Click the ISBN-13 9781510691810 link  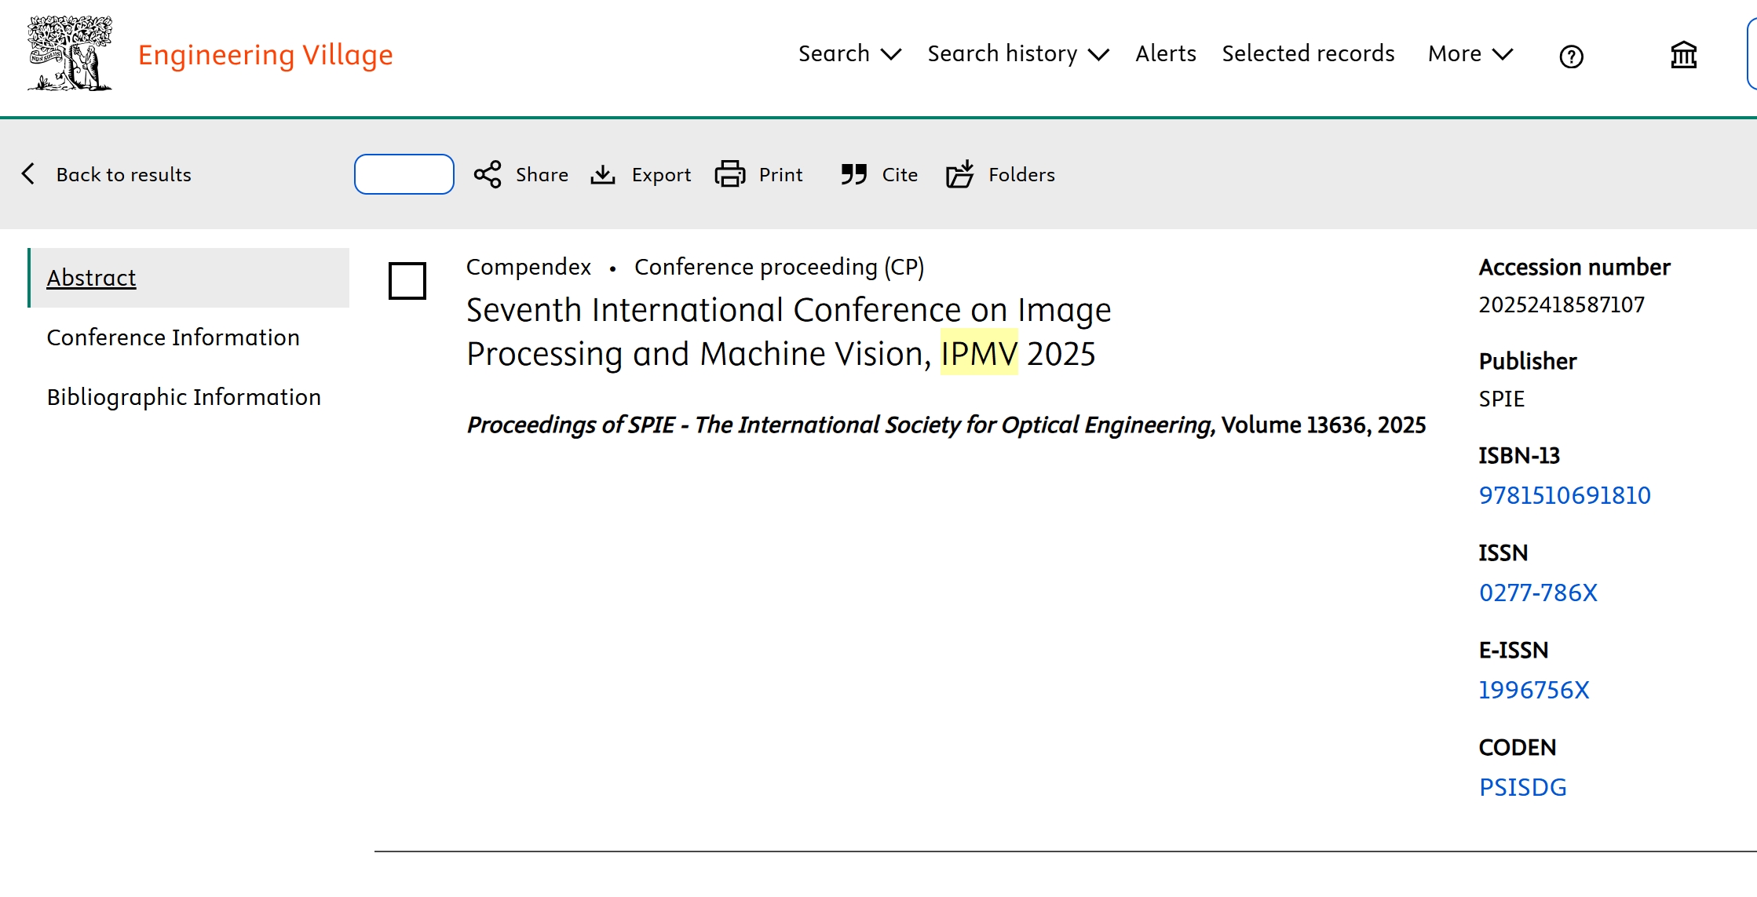point(1565,495)
